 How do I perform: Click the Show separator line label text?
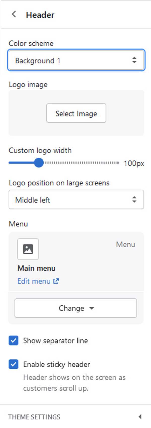tap(56, 341)
